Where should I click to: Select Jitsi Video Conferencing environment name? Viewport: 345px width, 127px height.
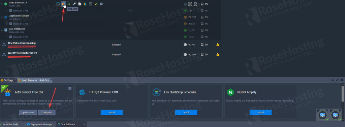22,43
